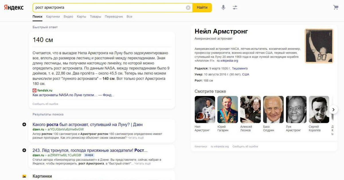This screenshot has height=180, width=344.
Task: Click 'Сообщить об ошибке' in knowledge panel footer
Action: click(245, 146)
